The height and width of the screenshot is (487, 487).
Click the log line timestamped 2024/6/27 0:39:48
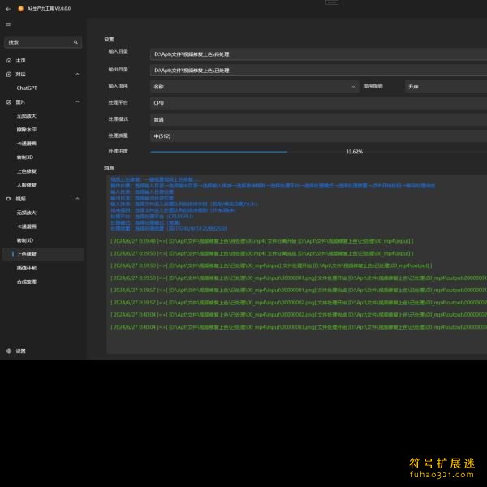click(262, 241)
